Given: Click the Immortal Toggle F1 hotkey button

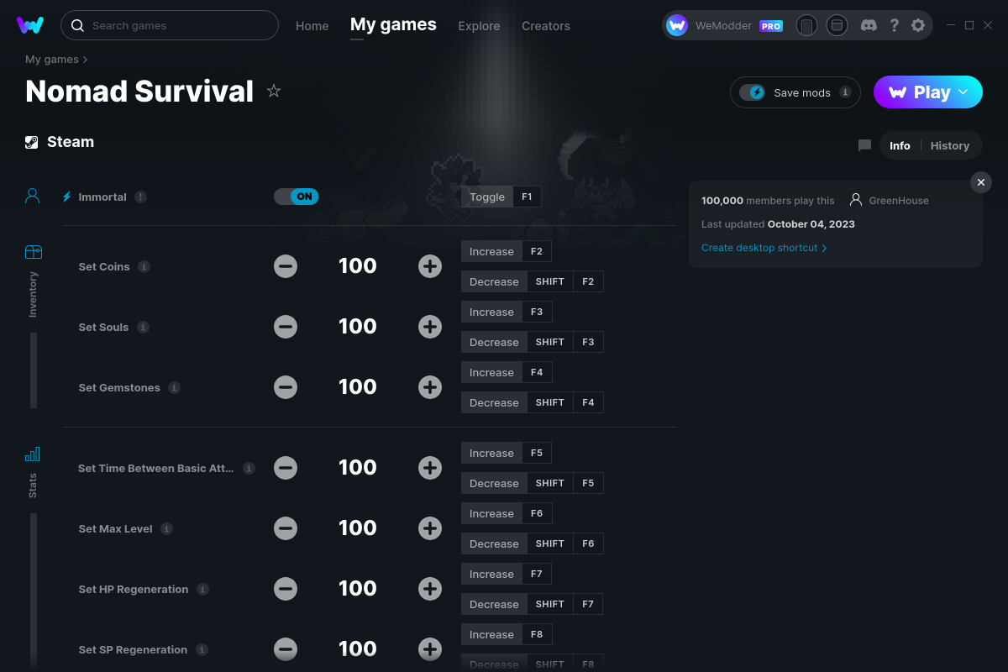Looking at the screenshot, I should pos(501,197).
